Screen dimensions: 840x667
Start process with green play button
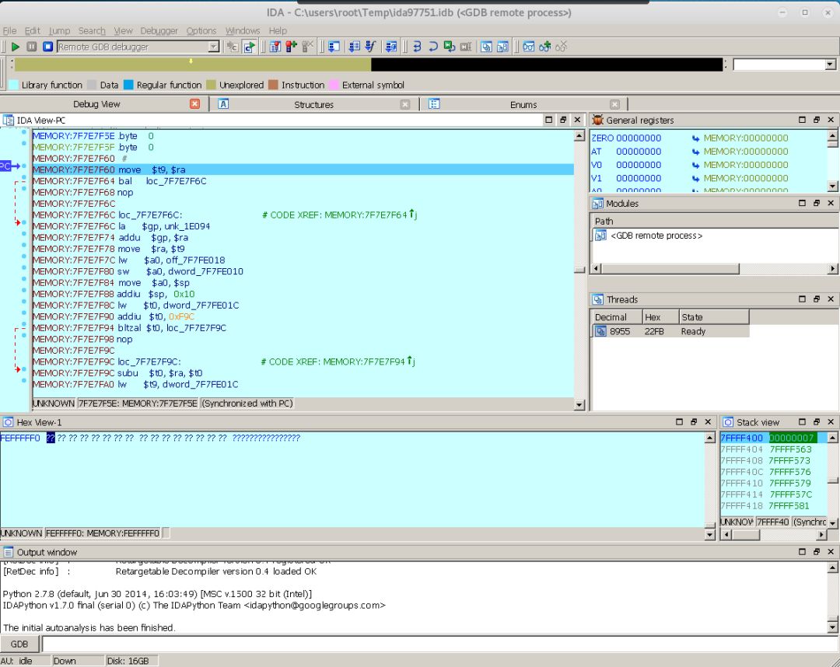tap(15, 47)
